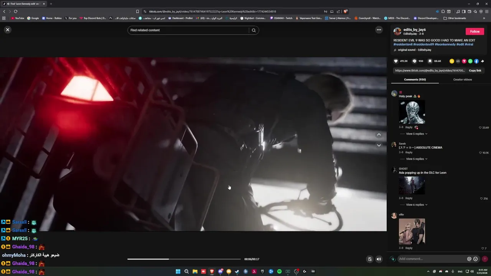Switch to the Creator videos tab
This screenshot has width=491, height=276.
(463, 79)
